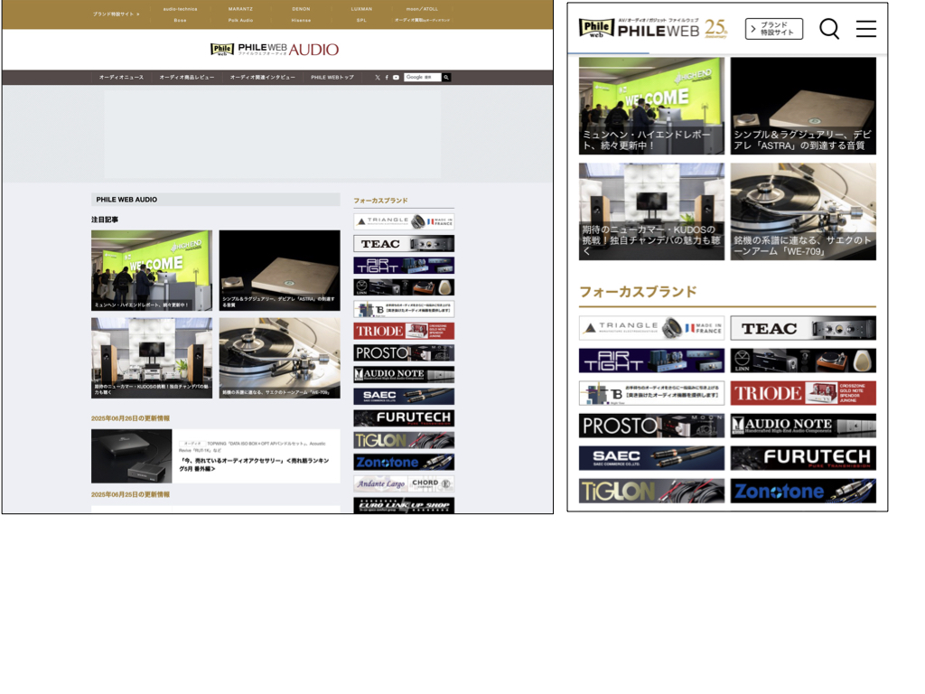
Task: Open the TRIANGLE brand banner in desktop sidebar
Action: [404, 222]
